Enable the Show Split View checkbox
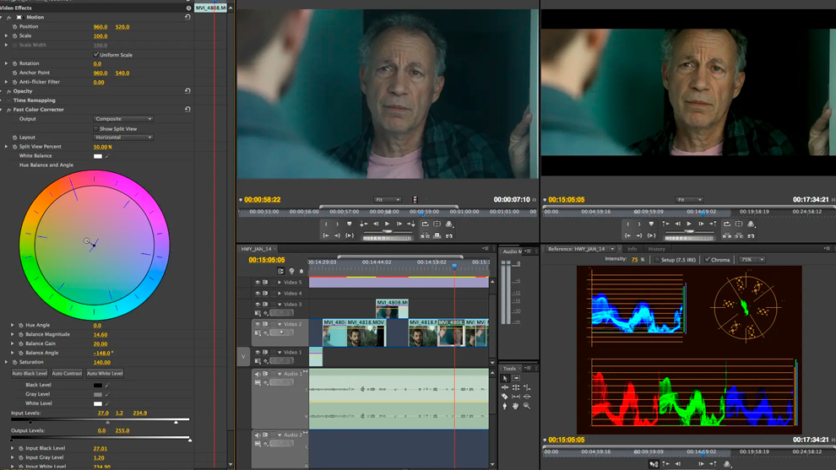 [x=96, y=128]
